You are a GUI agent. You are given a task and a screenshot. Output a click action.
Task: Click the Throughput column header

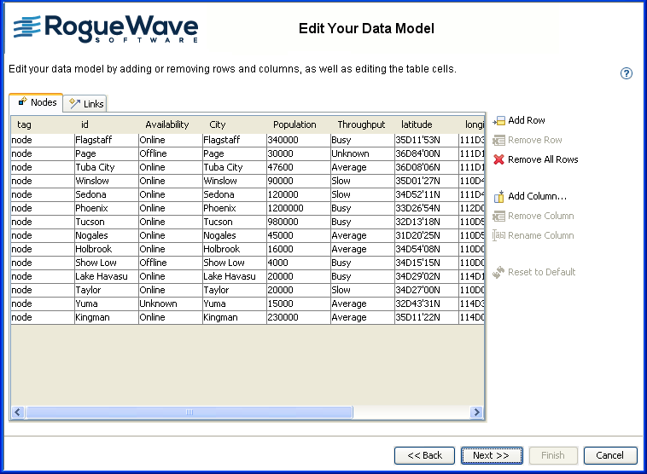(x=361, y=124)
